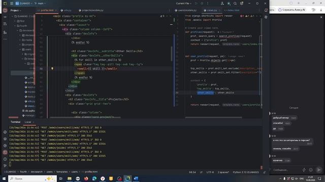This screenshot has height=182, width=325.
Task: Open the Services tool window icon
Action: point(5,146)
